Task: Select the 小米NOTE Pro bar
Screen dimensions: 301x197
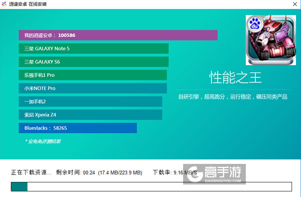Action: pos(93,88)
